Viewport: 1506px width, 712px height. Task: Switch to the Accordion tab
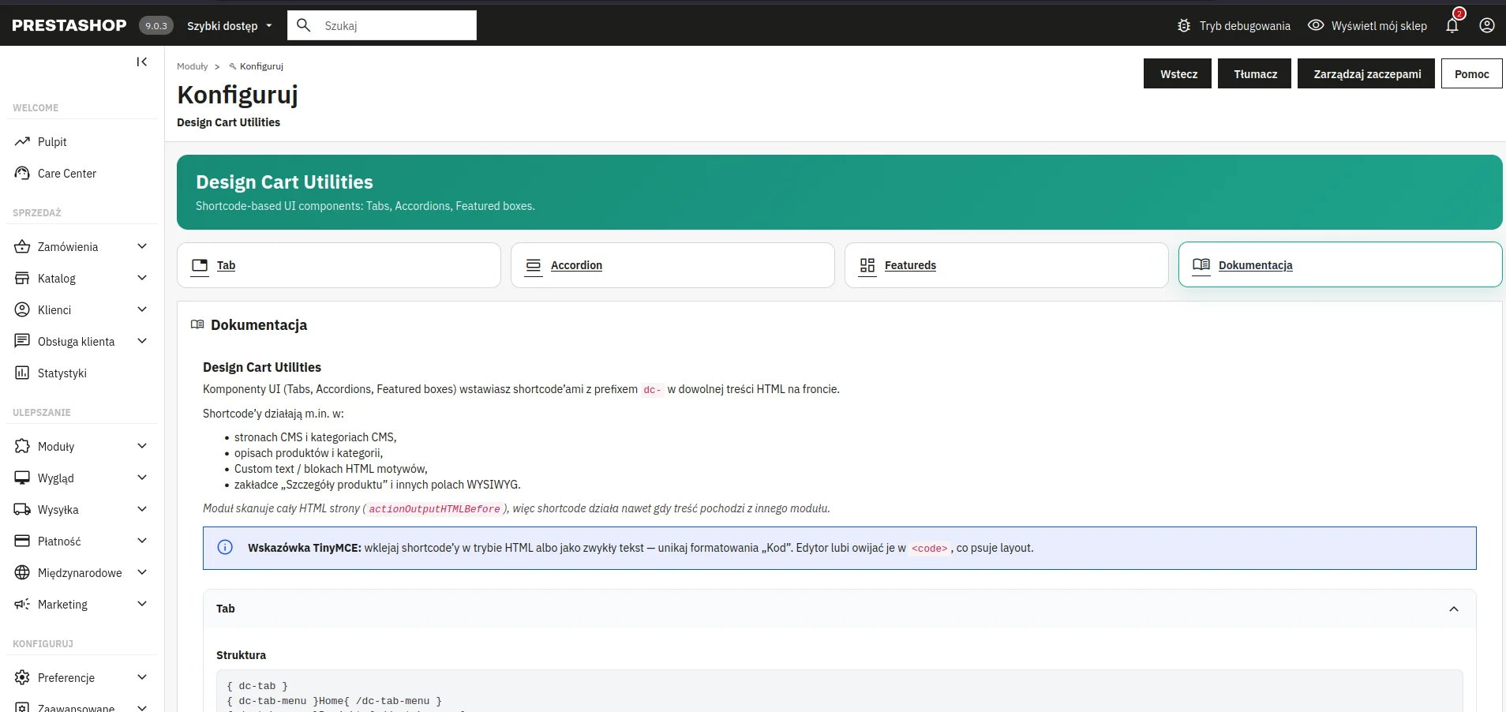point(672,265)
